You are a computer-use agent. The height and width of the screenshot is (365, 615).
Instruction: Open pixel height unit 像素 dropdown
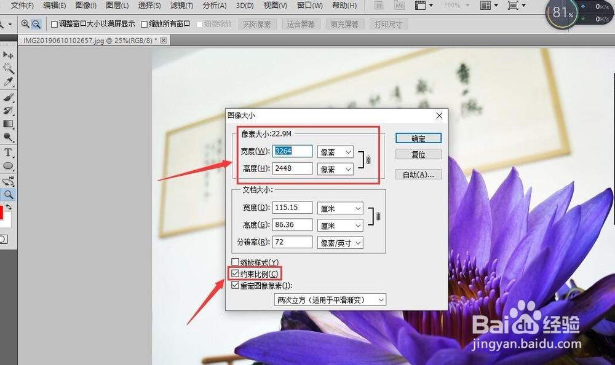click(335, 169)
